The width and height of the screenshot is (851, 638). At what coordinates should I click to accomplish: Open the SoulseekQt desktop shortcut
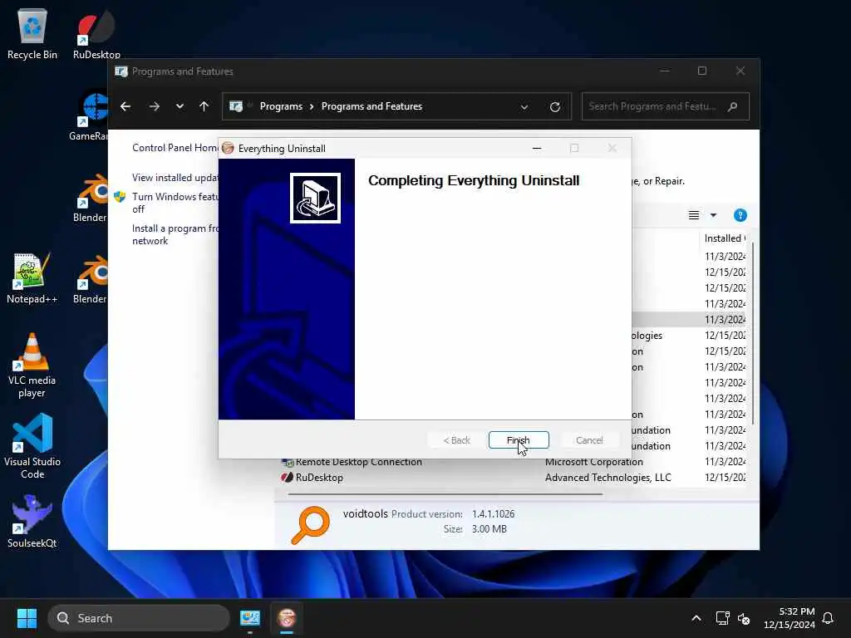[32, 522]
